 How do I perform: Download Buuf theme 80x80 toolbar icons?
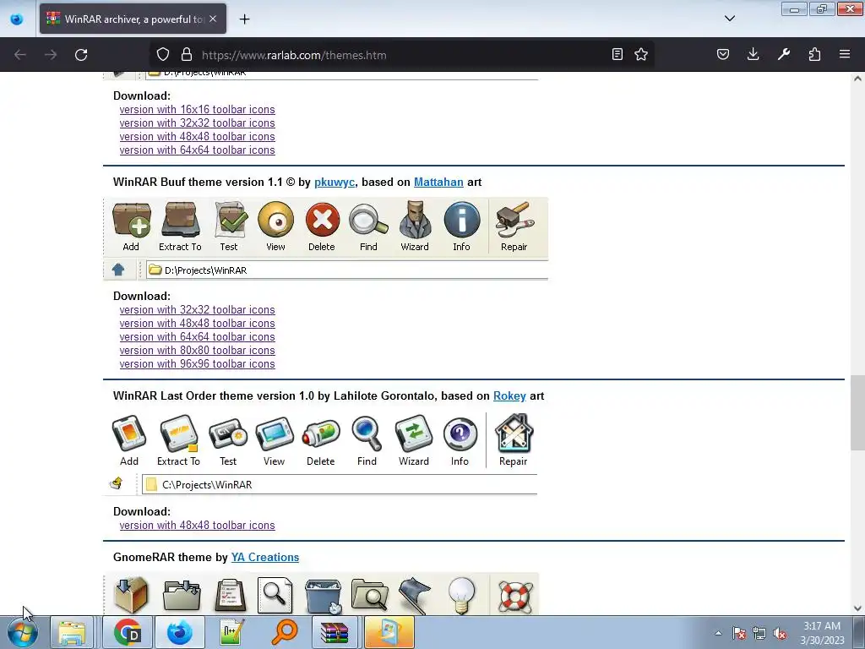coord(197,351)
